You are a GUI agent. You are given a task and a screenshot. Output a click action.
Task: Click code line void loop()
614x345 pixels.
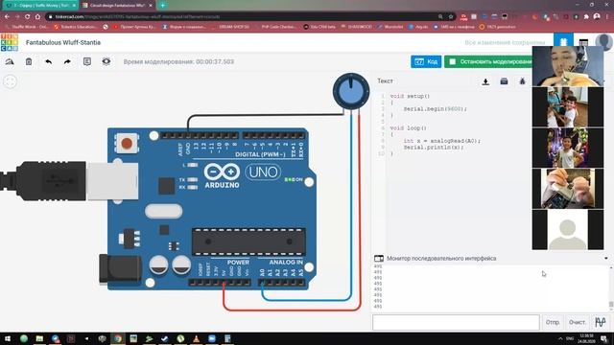[x=408, y=127]
